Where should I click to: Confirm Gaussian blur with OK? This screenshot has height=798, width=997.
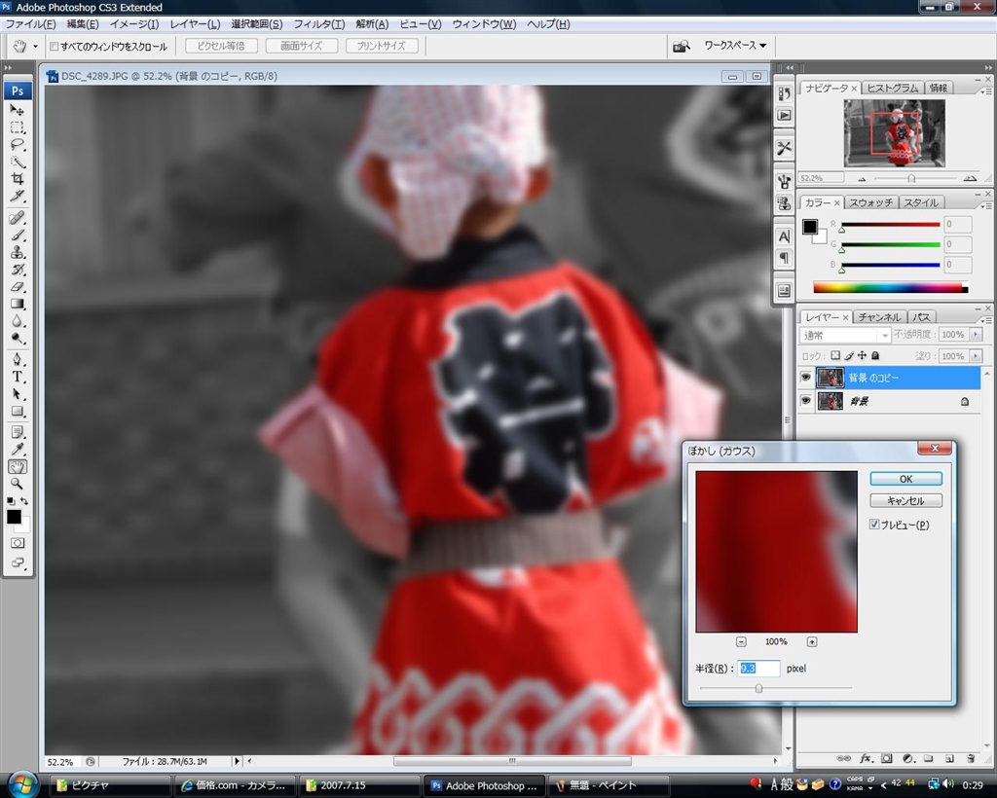point(905,479)
